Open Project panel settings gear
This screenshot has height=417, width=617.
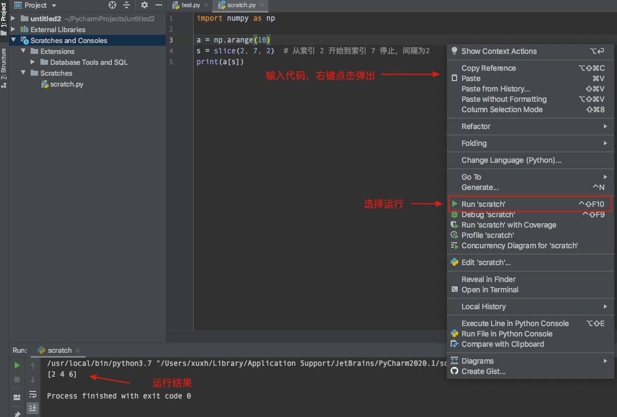(145, 5)
